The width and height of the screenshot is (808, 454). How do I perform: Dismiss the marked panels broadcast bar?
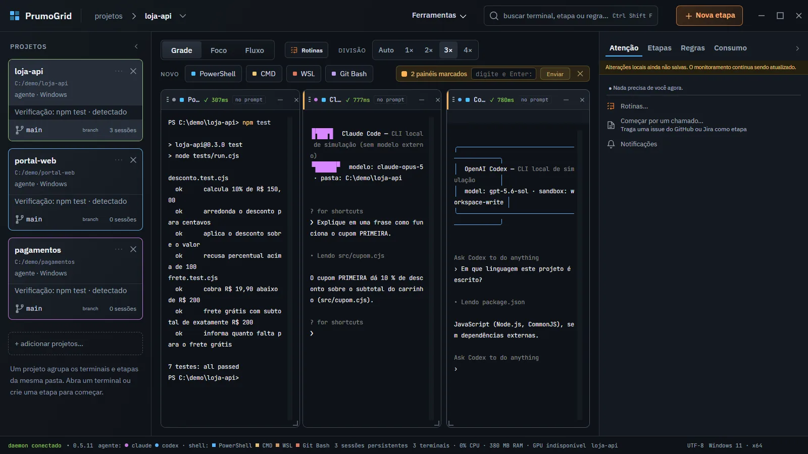(x=580, y=74)
